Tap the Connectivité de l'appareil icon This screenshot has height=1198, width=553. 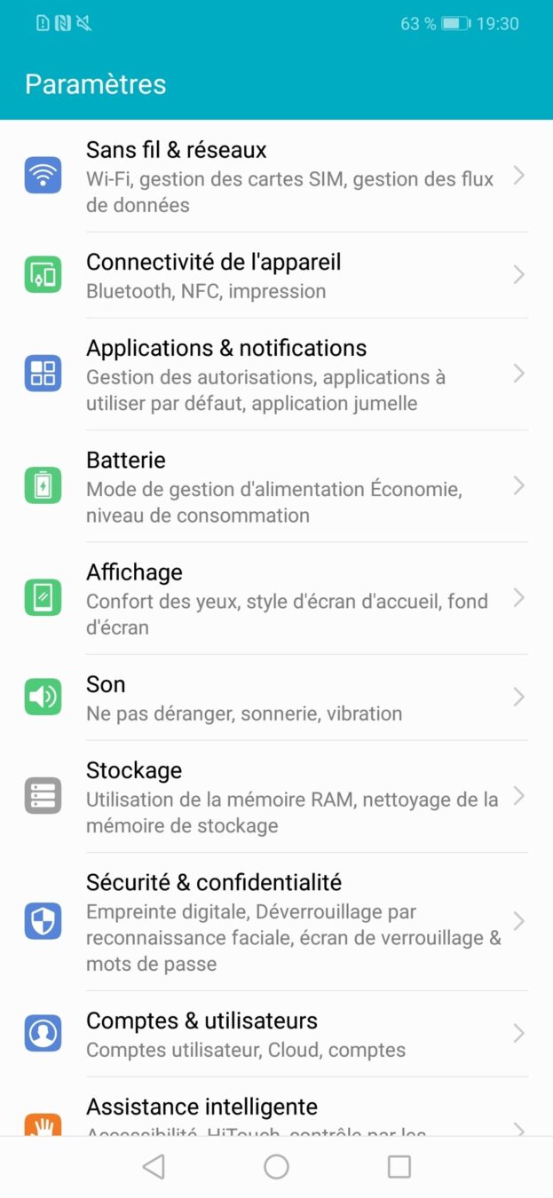coord(43,275)
